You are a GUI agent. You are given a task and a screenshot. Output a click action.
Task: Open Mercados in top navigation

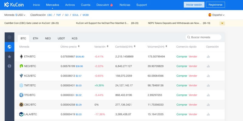(53, 5)
